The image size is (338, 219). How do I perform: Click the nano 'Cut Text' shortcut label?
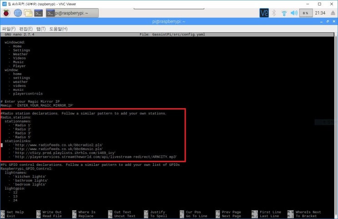[123, 212]
